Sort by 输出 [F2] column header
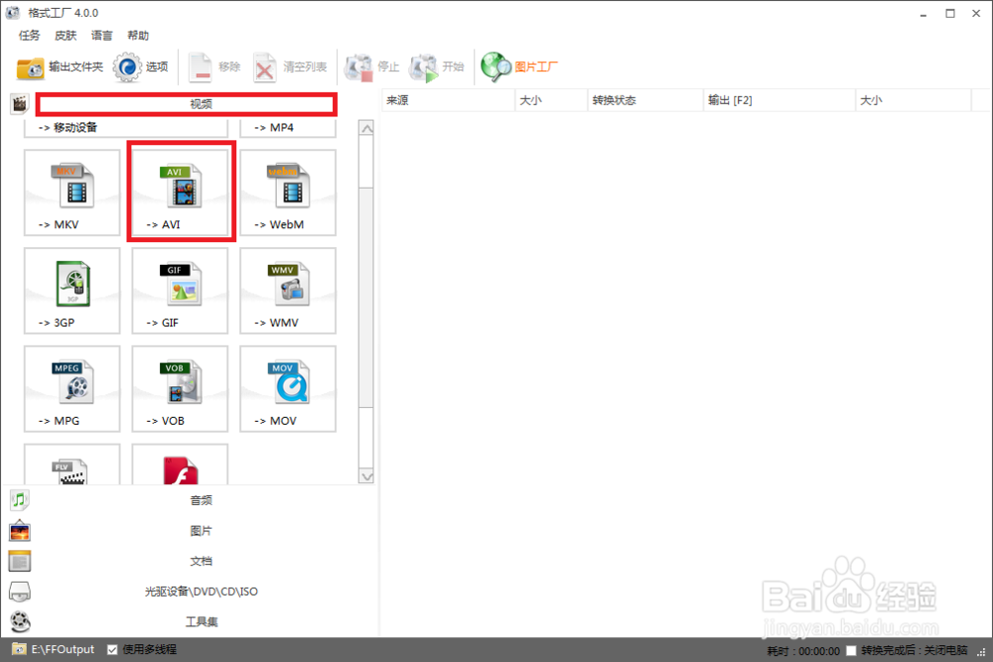 tap(779, 100)
